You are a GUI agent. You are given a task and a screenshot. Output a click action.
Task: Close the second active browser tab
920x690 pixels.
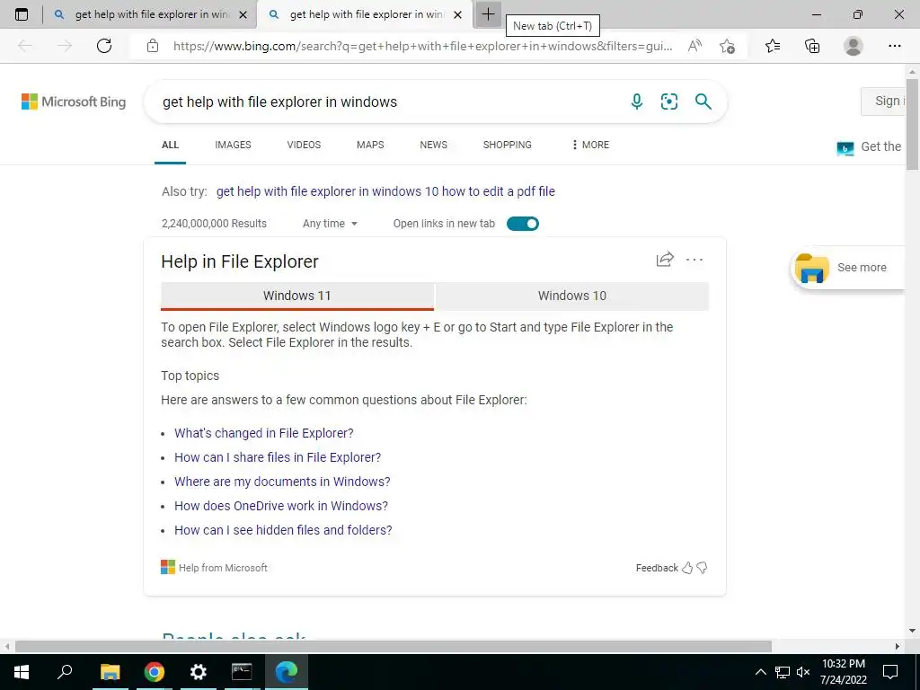point(458,15)
